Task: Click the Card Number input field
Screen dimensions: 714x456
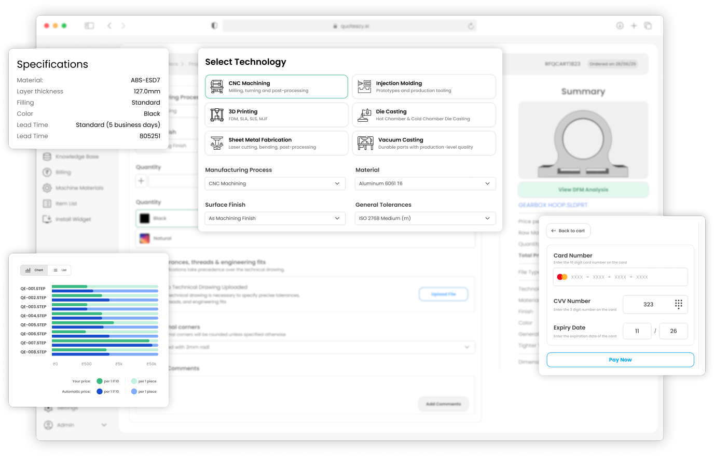Action: 620,277
